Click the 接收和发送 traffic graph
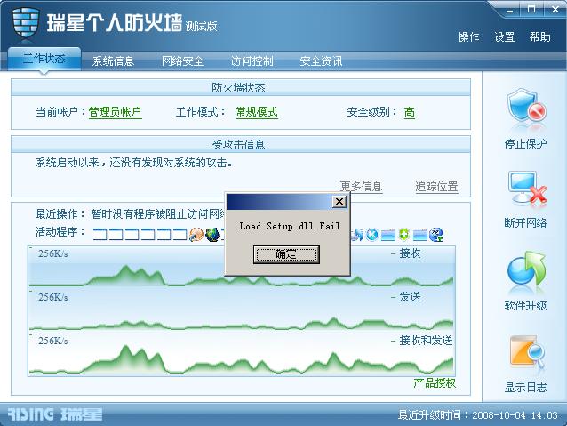This screenshot has height=426, width=567. click(x=242, y=353)
